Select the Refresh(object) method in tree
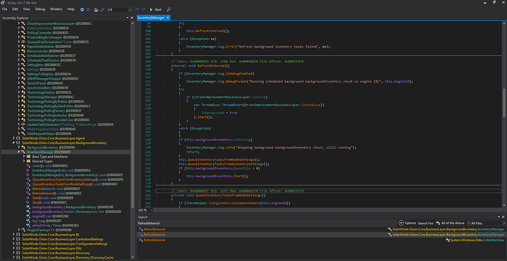This screenshot has width=507, height=261. coord(56,188)
